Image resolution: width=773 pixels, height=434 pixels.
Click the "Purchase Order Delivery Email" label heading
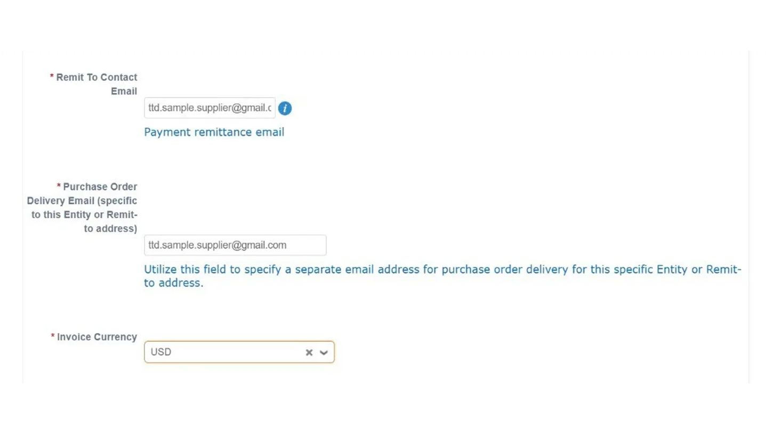[x=100, y=187]
